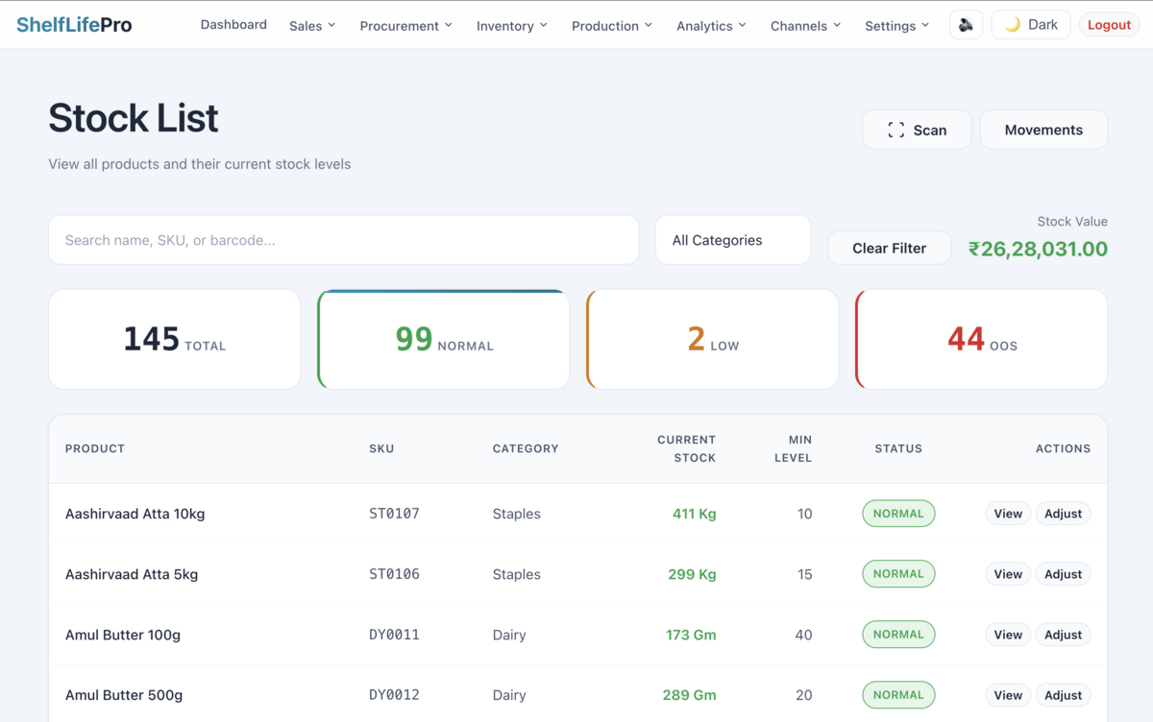Viewport: 1153px width, 722px height.
Task: Open the Settings dropdown
Action: coord(896,26)
